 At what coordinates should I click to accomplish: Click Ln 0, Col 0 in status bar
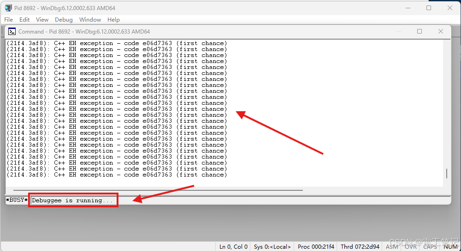pos(233,246)
